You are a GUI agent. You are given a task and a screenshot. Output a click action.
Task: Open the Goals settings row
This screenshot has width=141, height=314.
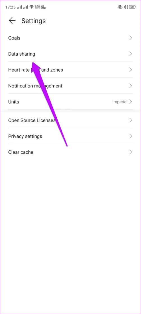[x=70, y=38]
